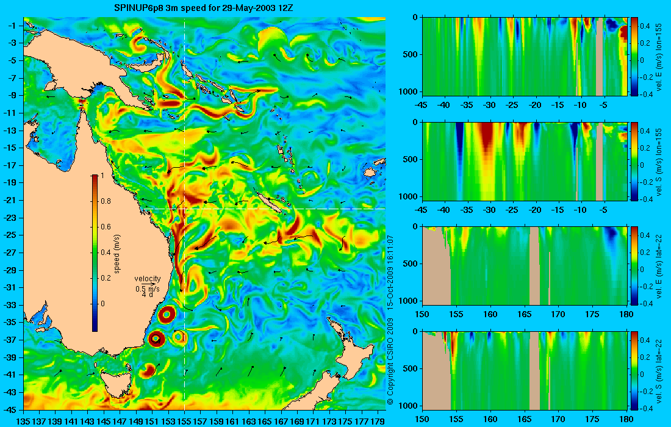Click the "1" tick atop the speed colorbar

(x=102, y=176)
